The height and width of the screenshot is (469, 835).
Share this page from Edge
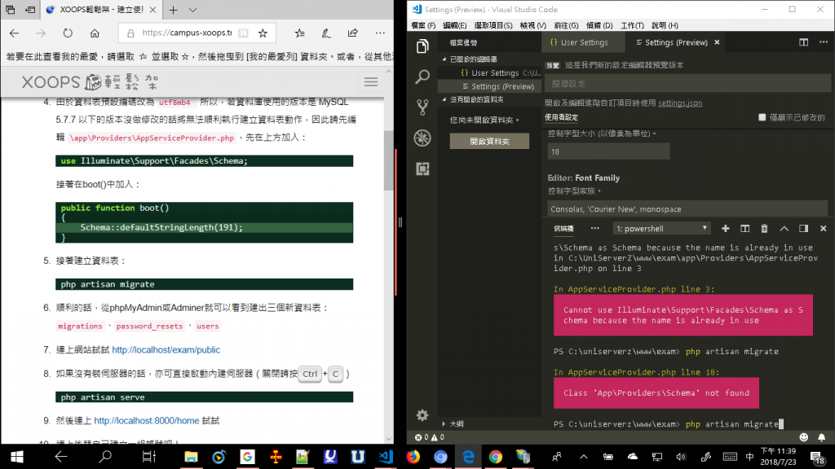coord(352,33)
